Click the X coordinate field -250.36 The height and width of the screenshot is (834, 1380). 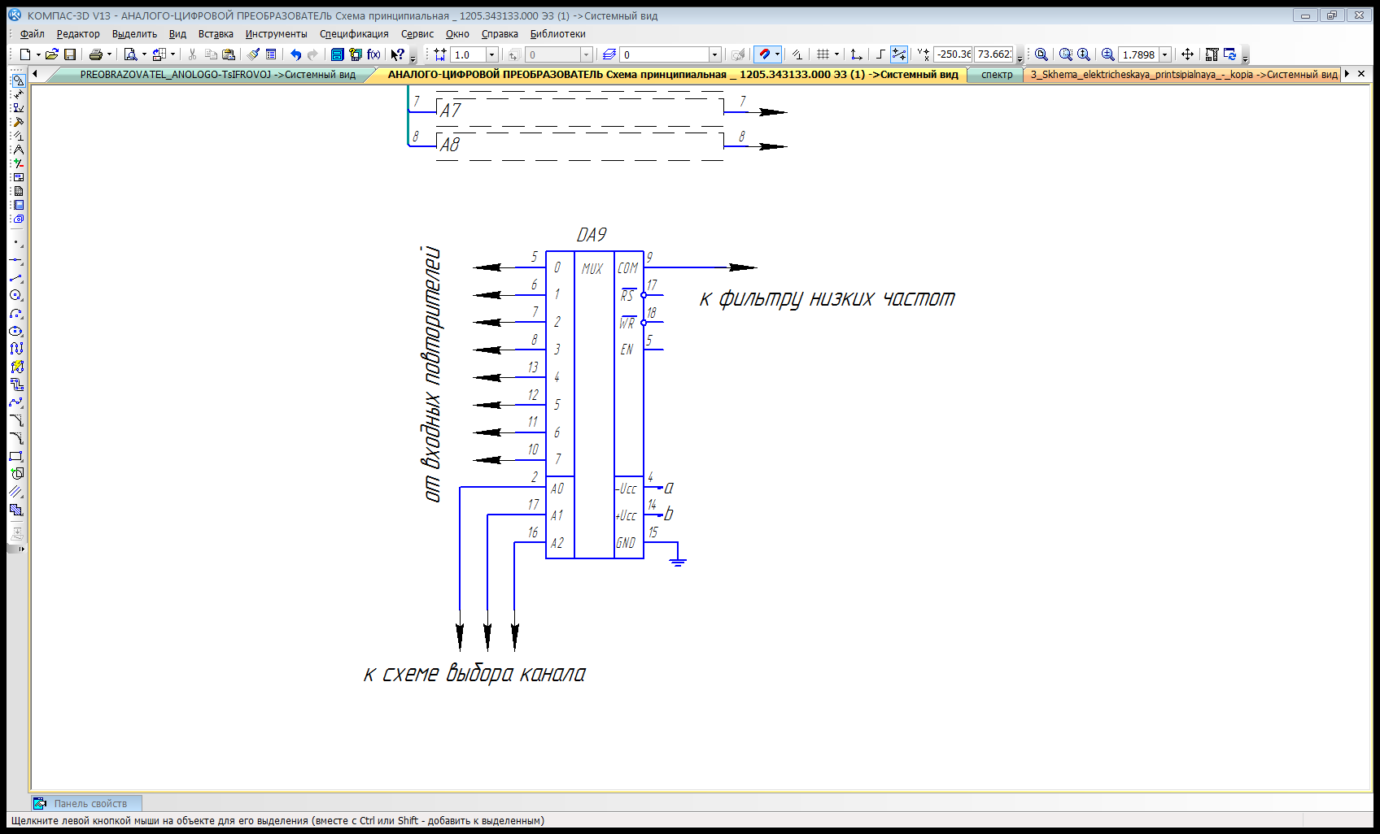(953, 54)
